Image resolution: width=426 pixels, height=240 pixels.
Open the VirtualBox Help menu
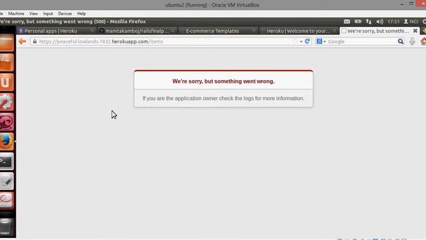pos(81,13)
